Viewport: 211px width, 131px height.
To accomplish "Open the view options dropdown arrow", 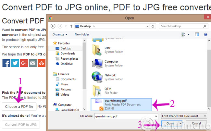I will (189, 34).
